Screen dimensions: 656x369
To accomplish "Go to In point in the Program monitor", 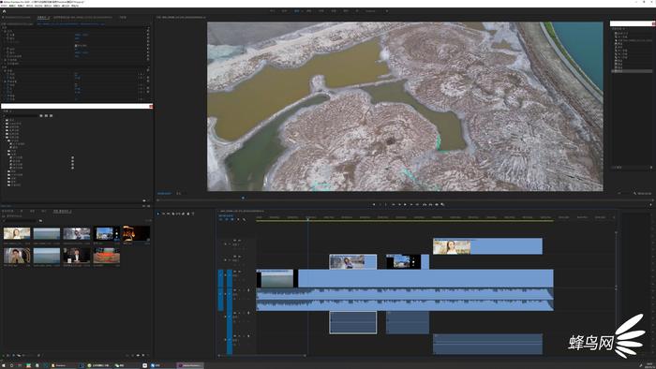I will click(394, 204).
